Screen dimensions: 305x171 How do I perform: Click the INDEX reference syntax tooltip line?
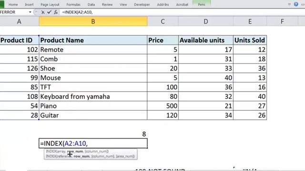[90, 156]
